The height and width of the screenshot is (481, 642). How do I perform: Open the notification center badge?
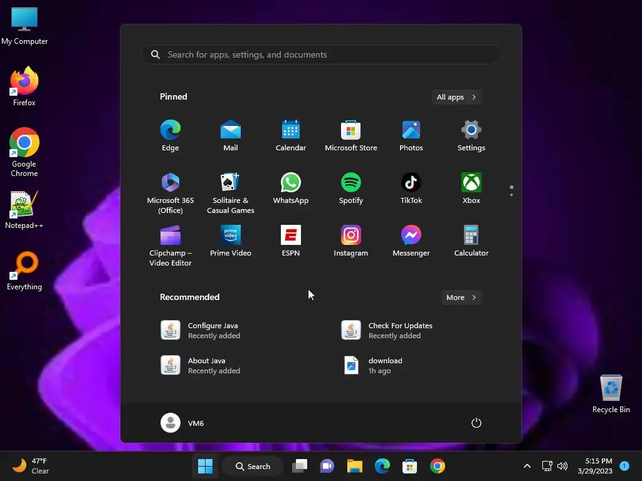[x=624, y=465]
